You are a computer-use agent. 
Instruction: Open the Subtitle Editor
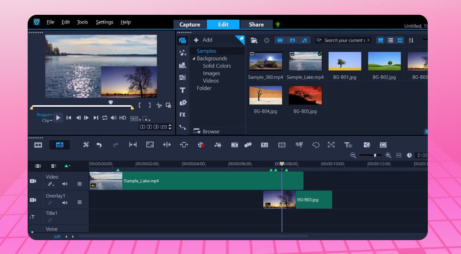(264, 145)
